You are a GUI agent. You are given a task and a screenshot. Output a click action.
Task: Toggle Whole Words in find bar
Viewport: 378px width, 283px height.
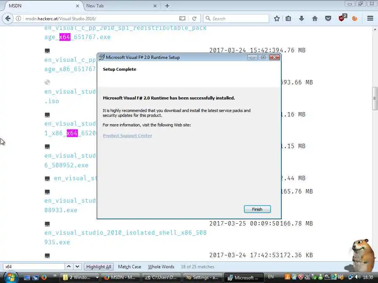click(161, 267)
